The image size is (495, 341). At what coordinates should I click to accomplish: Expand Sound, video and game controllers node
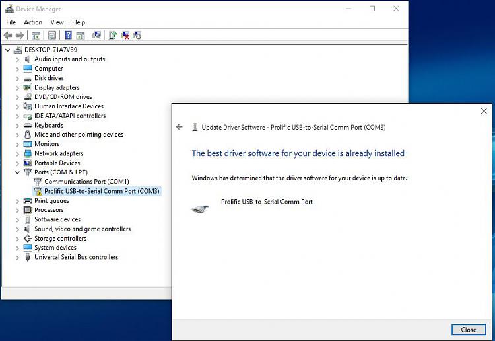pos(17,229)
